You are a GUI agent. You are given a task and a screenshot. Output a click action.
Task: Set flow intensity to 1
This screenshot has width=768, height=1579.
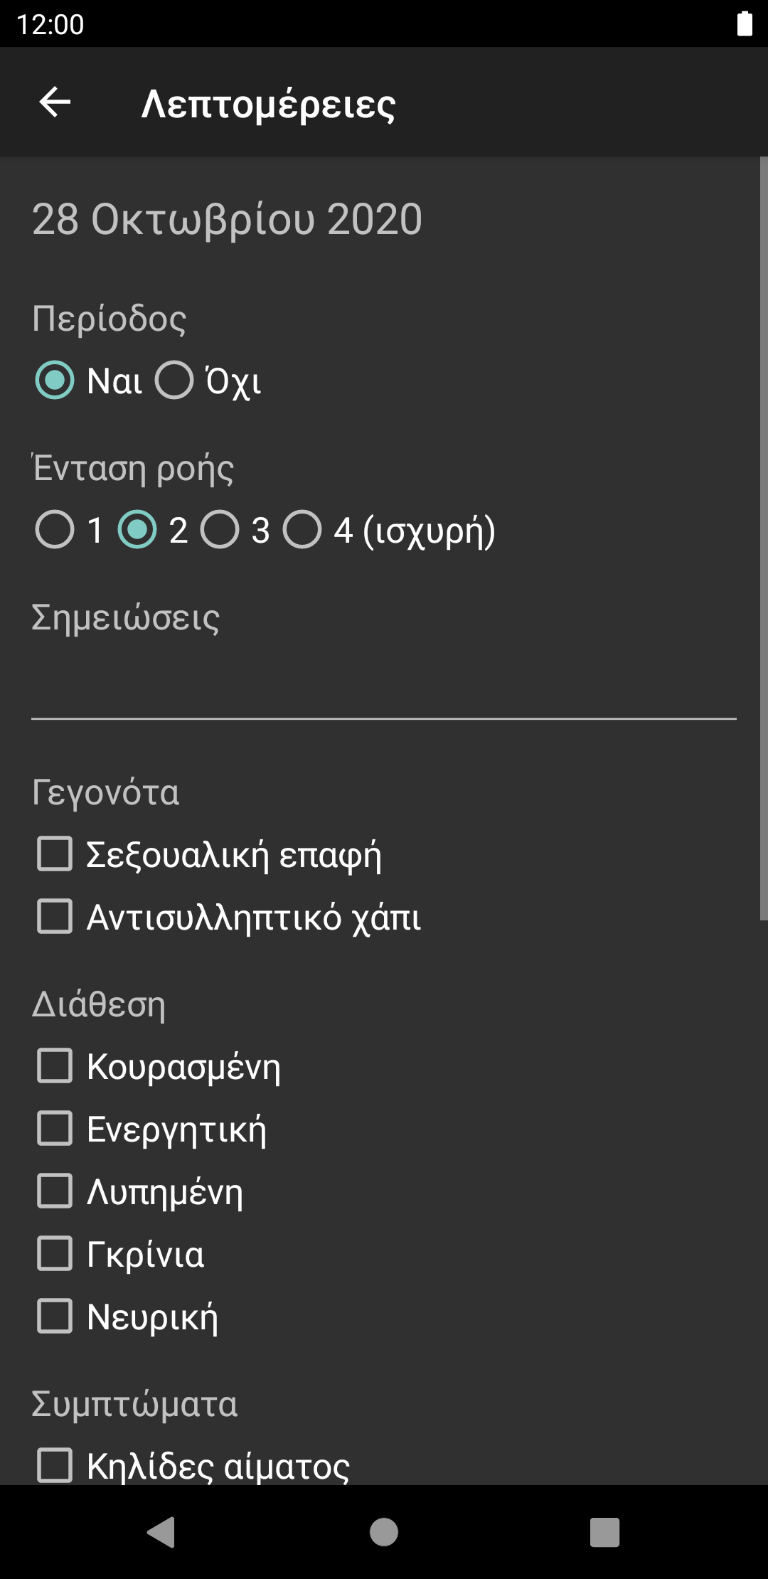(55, 531)
